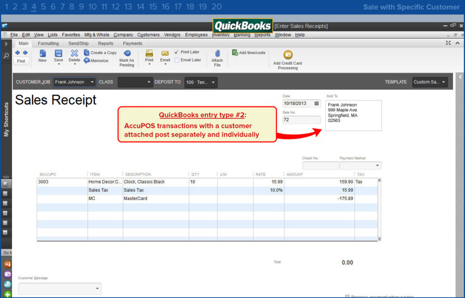This screenshot has height=298, width=465.
Task: Select the Clock, Classic Black description cell
Action: coord(156,182)
